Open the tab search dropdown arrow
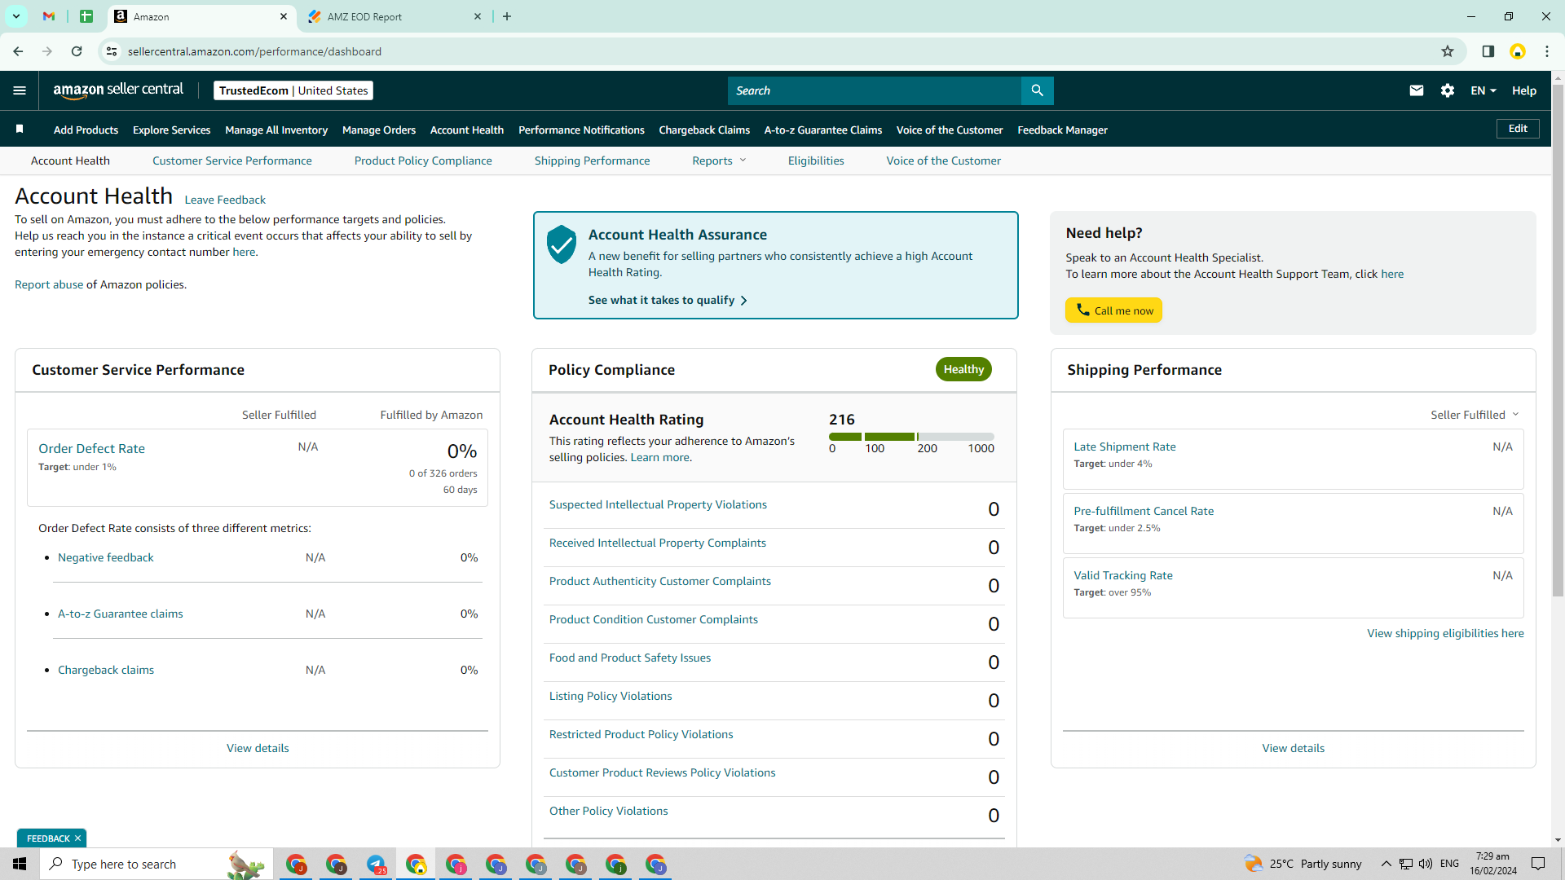1565x880 pixels. (15, 16)
